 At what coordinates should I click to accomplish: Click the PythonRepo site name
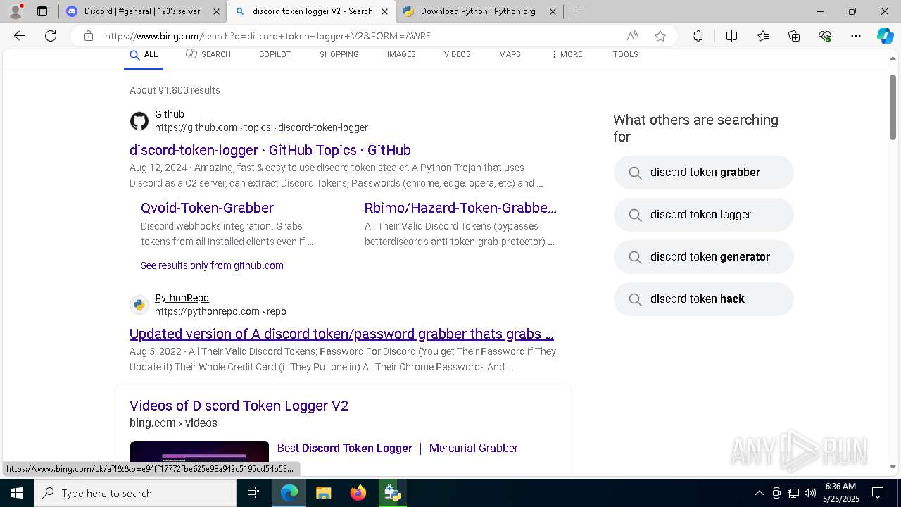(x=182, y=298)
